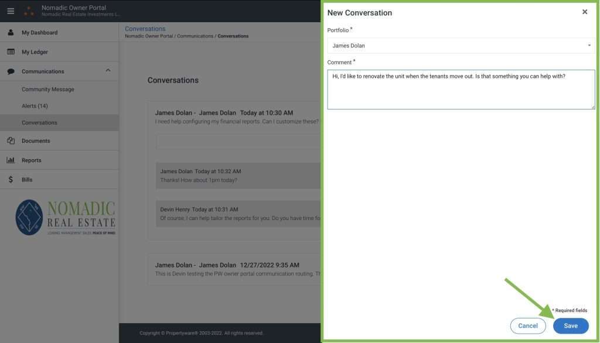Image resolution: width=600 pixels, height=343 pixels.
Task: Collapse the Communications section chevron
Action: point(108,71)
